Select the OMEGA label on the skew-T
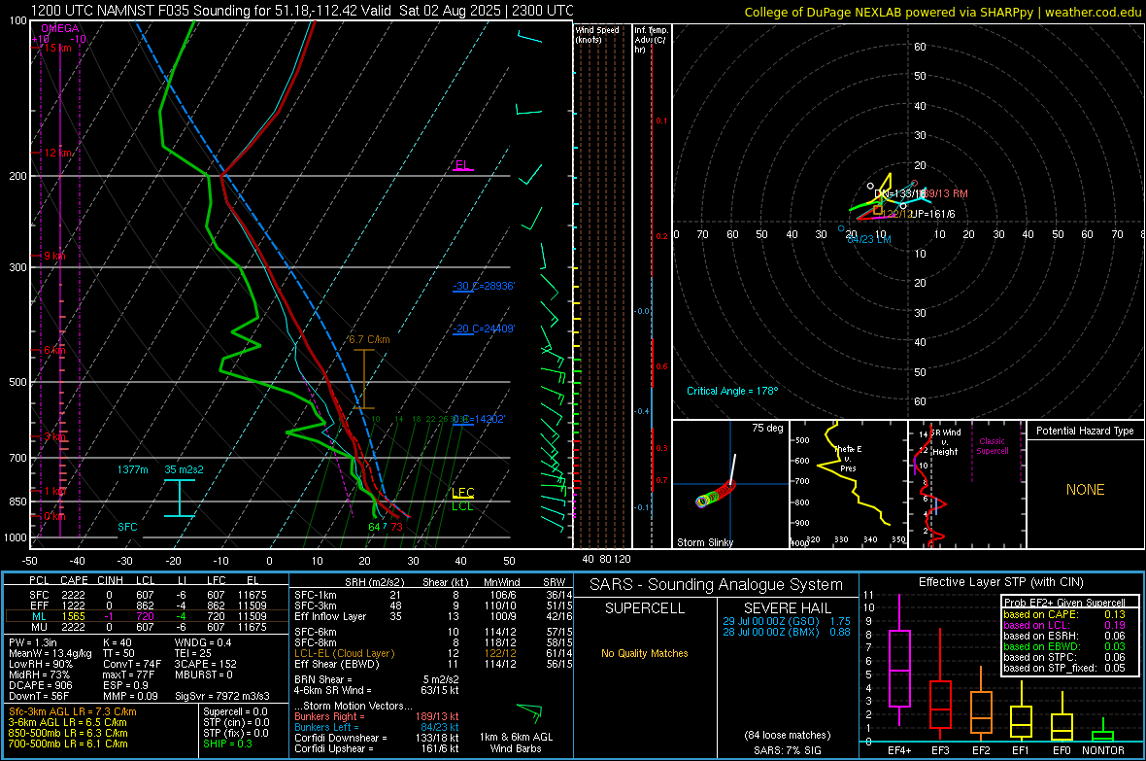1146x761 pixels. pos(60,28)
